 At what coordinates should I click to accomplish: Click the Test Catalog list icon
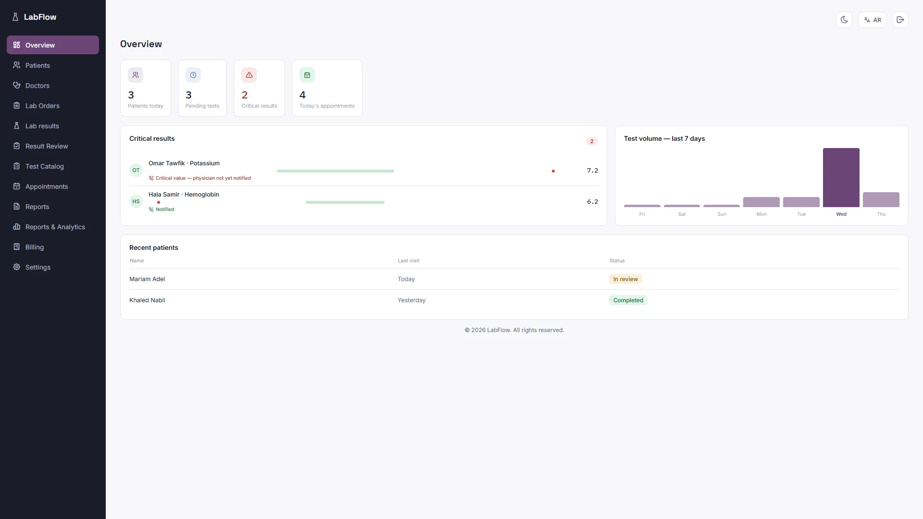coord(17,166)
